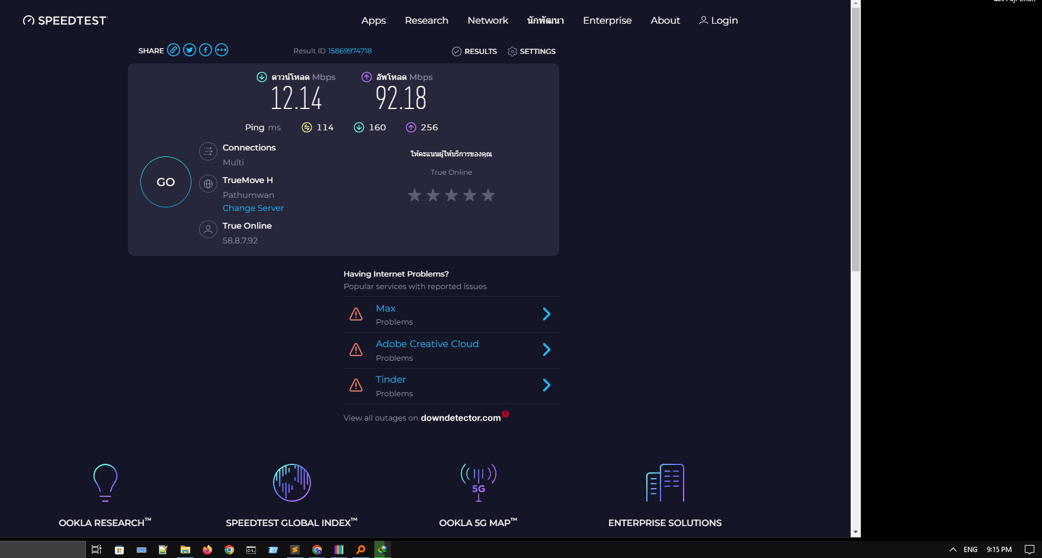Viewport: 1042px width, 558px height.
Task: Click the ISP user icon
Action: click(208, 230)
